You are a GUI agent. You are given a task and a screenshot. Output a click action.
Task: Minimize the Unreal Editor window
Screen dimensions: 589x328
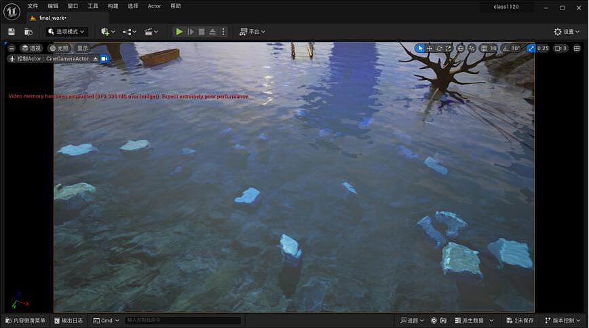pyautogui.click(x=546, y=7)
